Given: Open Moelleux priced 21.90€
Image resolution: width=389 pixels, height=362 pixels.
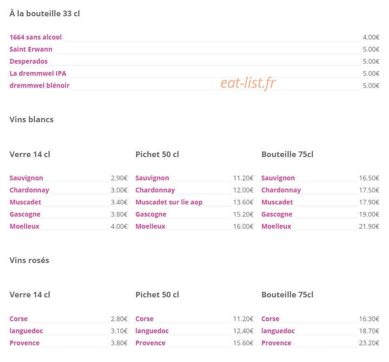Looking at the screenshot, I should click(276, 226).
